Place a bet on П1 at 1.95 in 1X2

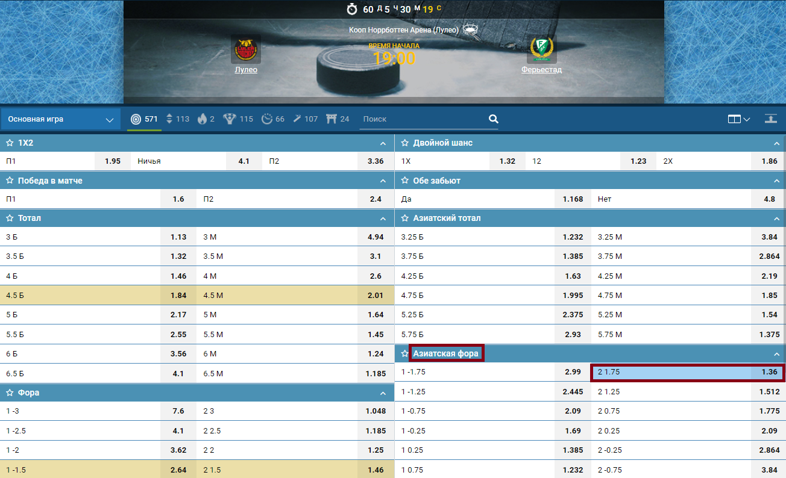(112, 161)
